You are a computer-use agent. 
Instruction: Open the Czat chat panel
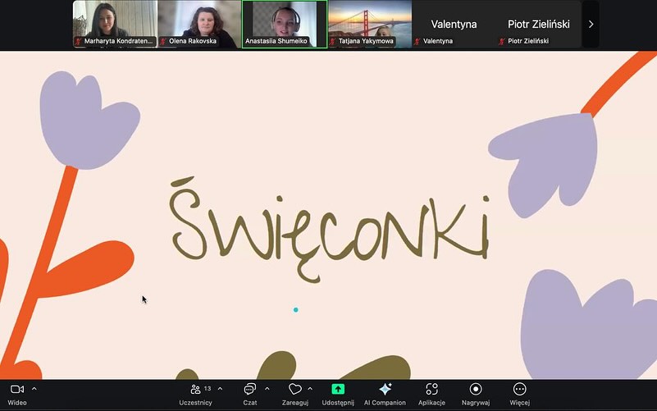(249, 389)
